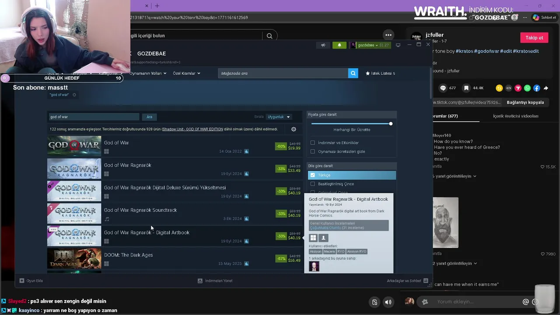Click single-player icon in artbook tooltip
The height and width of the screenshot is (315, 560).
coord(324,238)
